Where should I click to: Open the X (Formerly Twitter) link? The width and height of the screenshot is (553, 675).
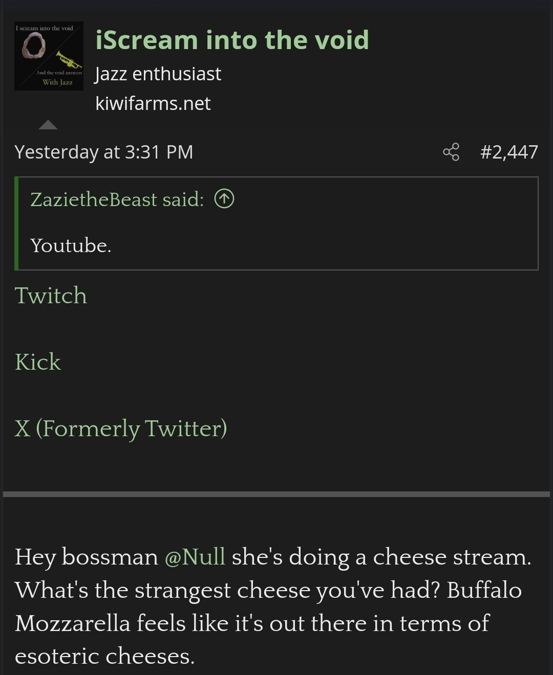[x=121, y=429]
